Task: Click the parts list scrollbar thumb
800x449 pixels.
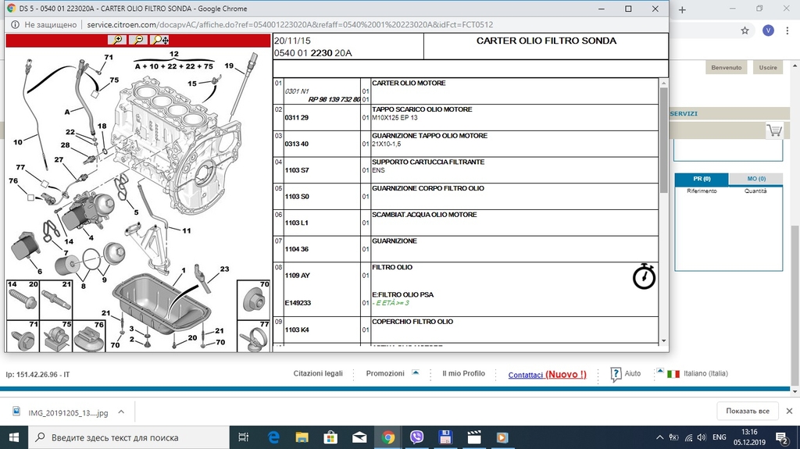Action: pos(664,141)
